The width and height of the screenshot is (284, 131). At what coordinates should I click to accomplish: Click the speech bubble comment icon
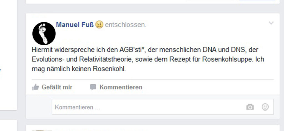click(x=93, y=87)
